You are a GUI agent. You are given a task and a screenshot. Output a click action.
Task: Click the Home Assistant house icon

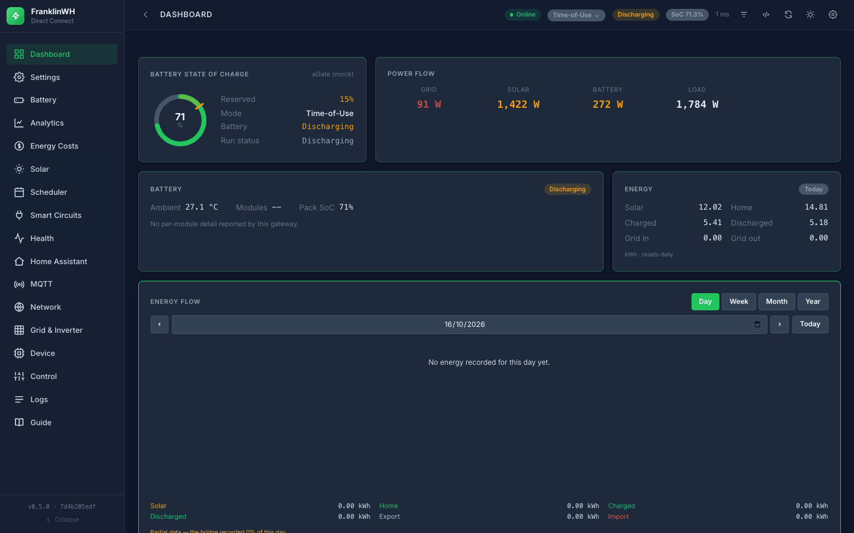pos(19,261)
